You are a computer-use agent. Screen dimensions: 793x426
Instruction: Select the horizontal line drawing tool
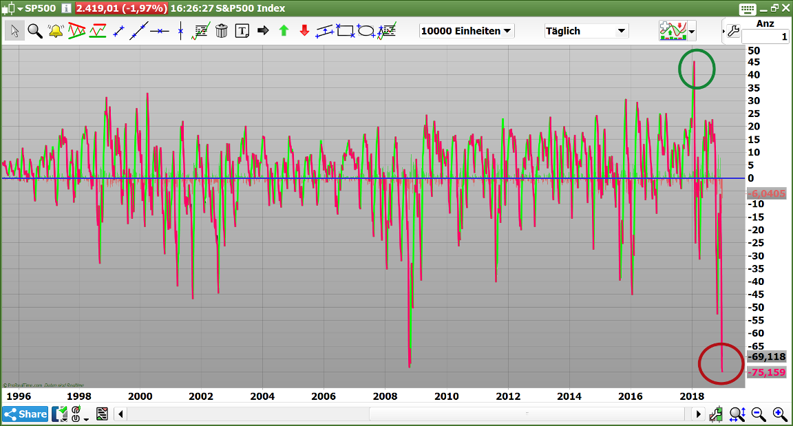coord(160,31)
